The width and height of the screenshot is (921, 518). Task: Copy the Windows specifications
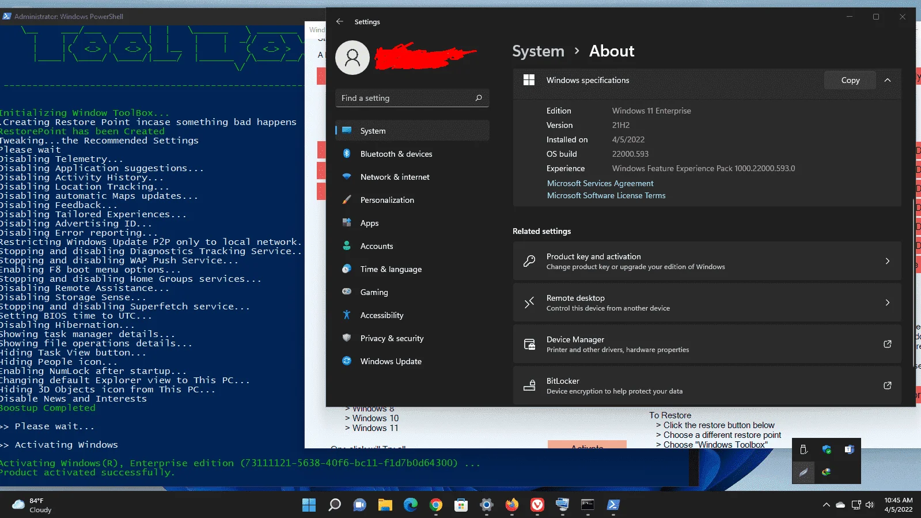pyautogui.click(x=850, y=80)
